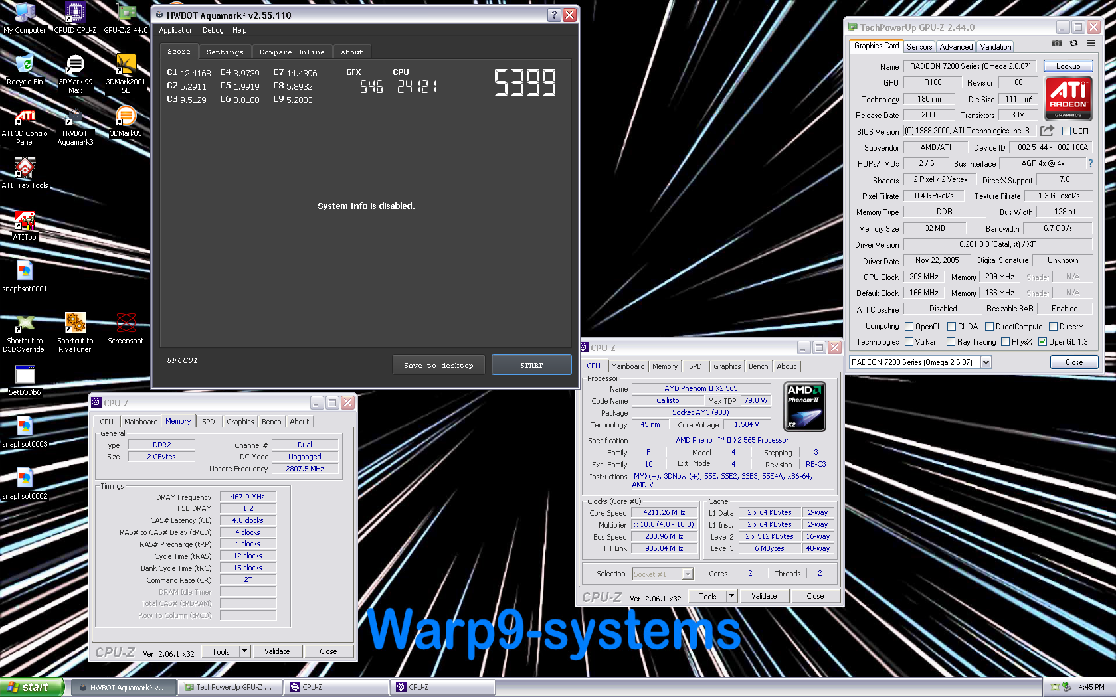
Task: Open the GPU-Z Validation tab
Action: coord(995,47)
